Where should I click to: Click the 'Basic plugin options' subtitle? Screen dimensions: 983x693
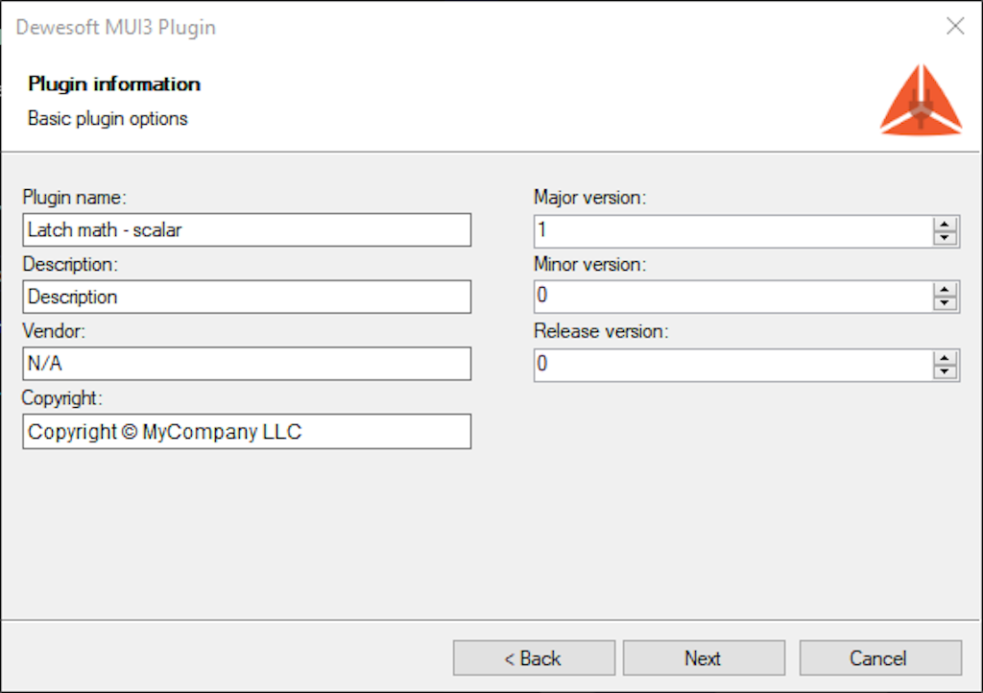point(108,118)
